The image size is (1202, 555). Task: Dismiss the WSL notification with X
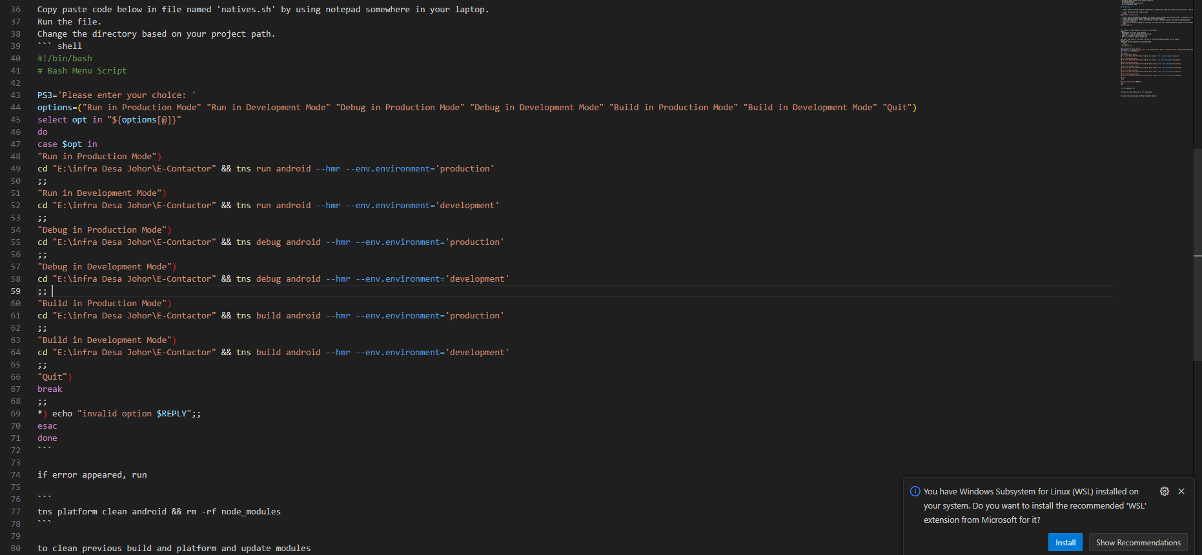click(1181, 491)
